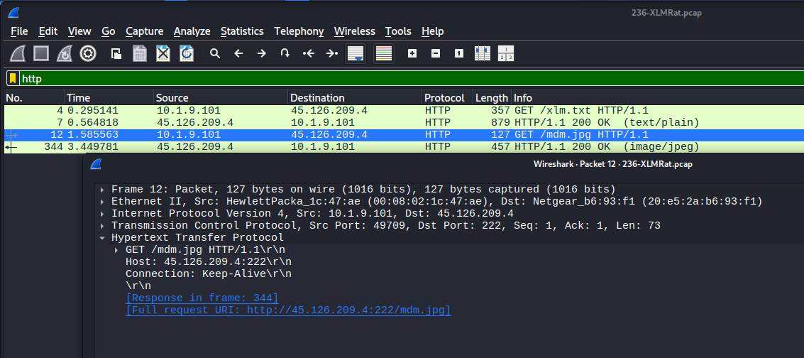Open the Help menu
Viewport: 804px width, 358px height.
(432, 31)
